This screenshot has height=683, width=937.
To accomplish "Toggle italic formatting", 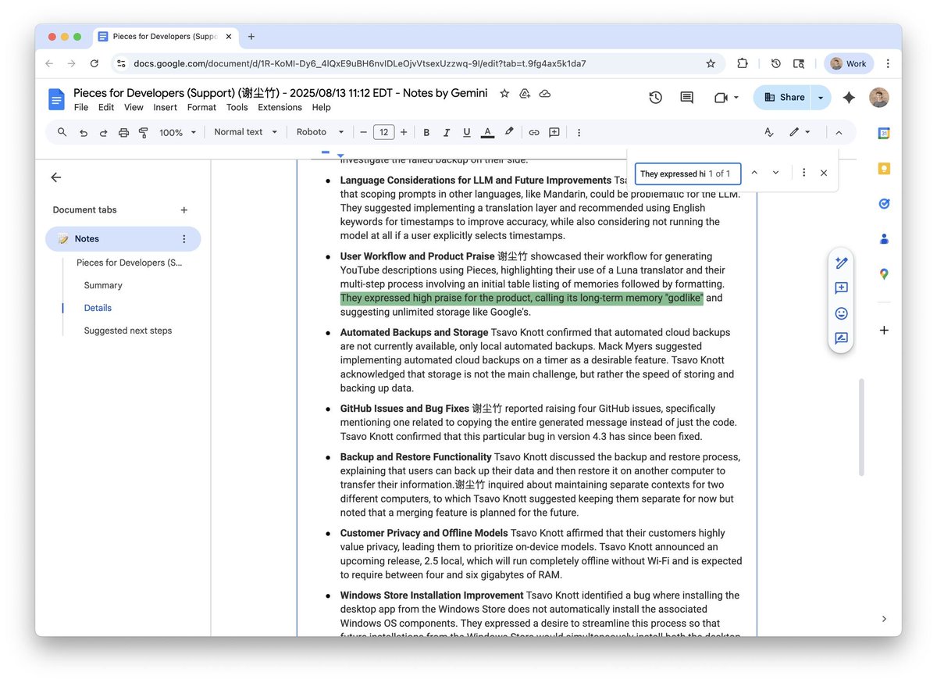I will tap(447, 133).
